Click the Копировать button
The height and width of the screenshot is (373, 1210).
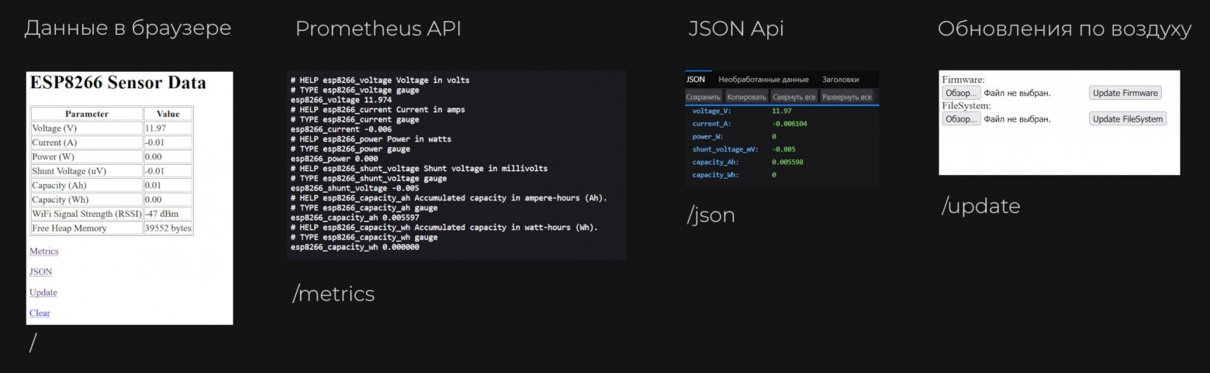(746, 97)
